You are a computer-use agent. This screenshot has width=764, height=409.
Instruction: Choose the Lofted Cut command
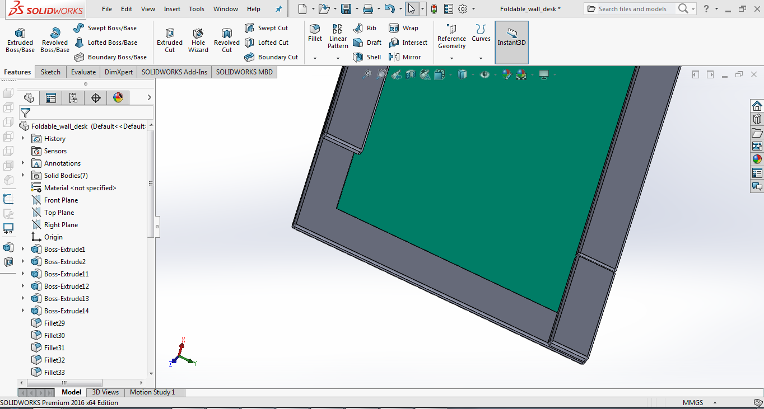click(x=267, y=43)
